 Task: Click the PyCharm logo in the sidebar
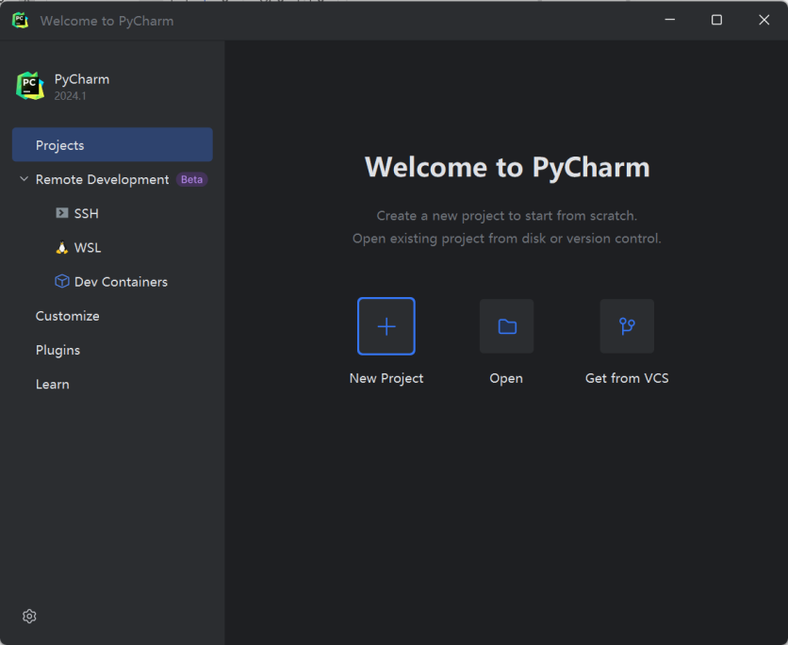pyautogui.click(x=29, y=86)
